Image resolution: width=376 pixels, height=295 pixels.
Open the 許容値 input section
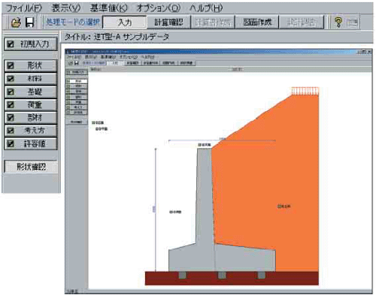(31, 144)
